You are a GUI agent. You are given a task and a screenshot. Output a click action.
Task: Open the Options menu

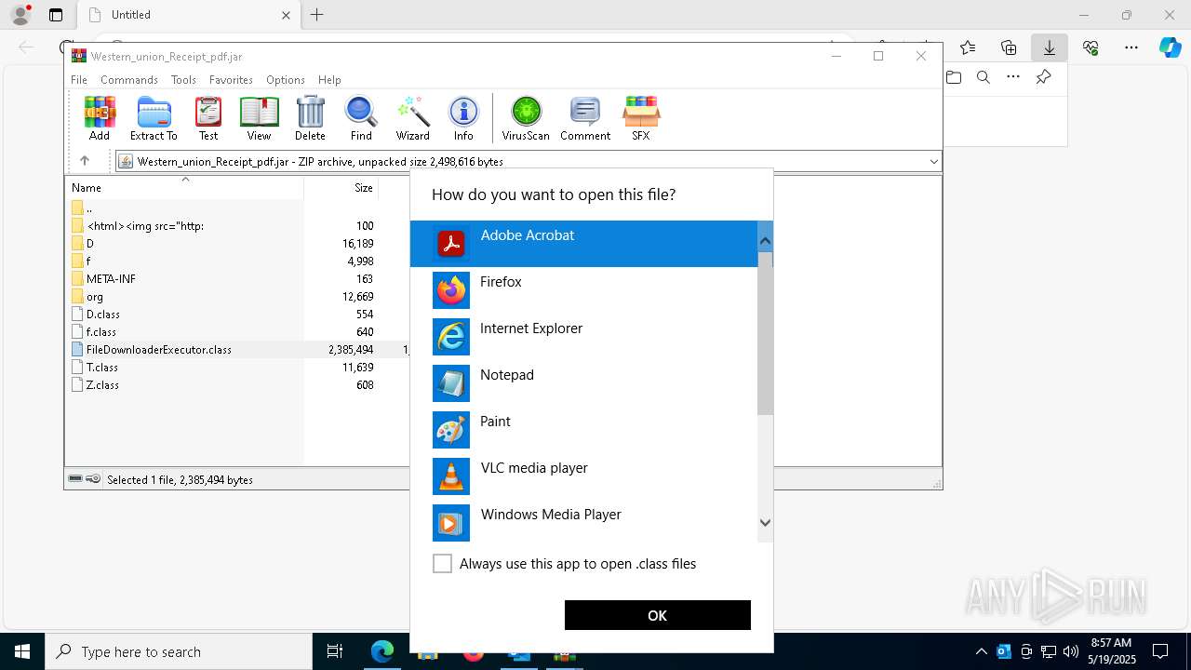(x=286, y=80)
